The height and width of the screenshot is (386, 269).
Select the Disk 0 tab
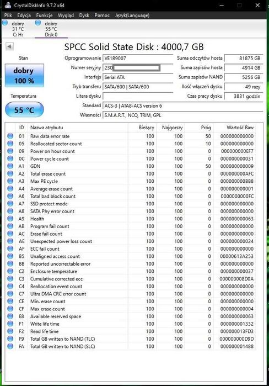(x=51, y=29)
